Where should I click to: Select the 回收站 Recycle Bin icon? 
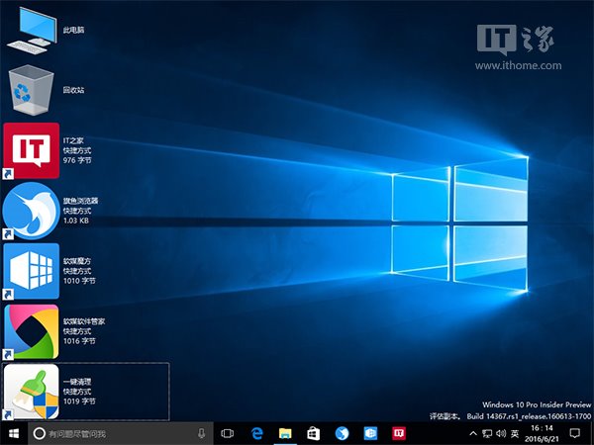[31, 90]
